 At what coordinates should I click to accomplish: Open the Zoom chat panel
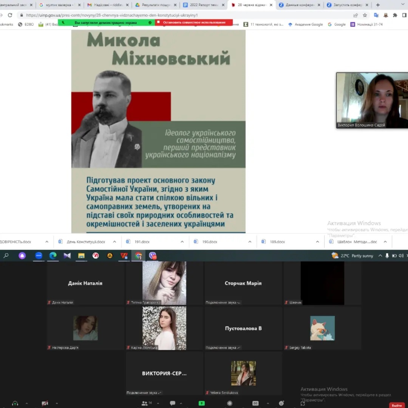[173, 403]
